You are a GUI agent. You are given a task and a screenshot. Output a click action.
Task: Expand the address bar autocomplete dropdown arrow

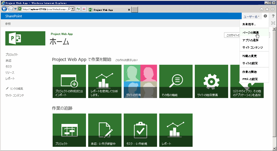click(x=73, y=9)
